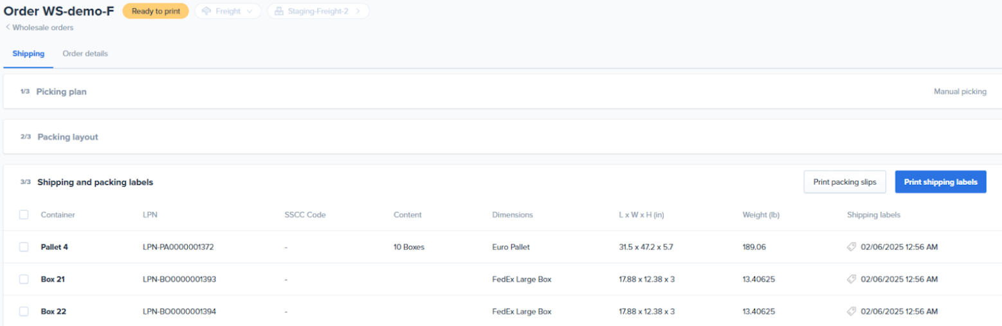Open the Freight dropdown arrow

point(250,11)
